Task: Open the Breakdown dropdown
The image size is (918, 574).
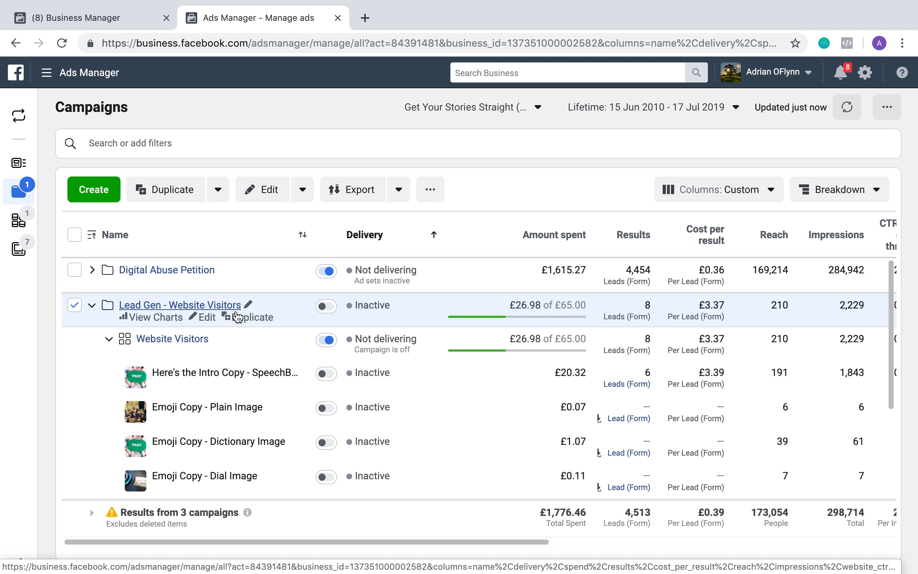Action: click(x=839, y=189)
